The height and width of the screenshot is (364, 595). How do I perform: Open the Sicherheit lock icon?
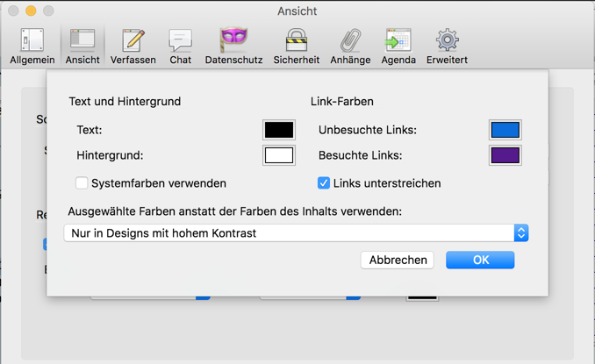coord(296,46)
